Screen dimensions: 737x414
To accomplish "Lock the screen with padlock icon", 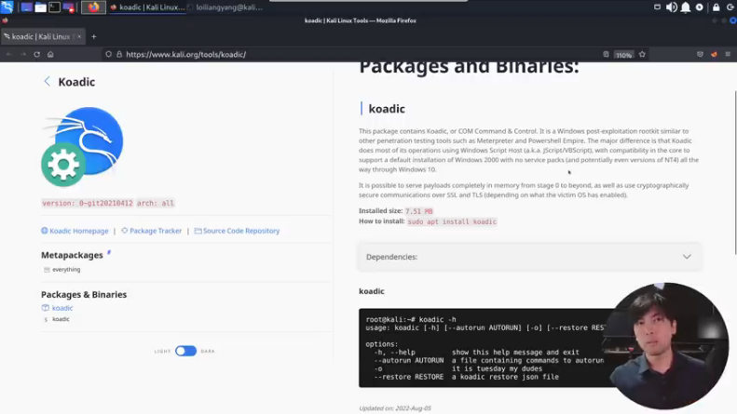I will 716,7.
